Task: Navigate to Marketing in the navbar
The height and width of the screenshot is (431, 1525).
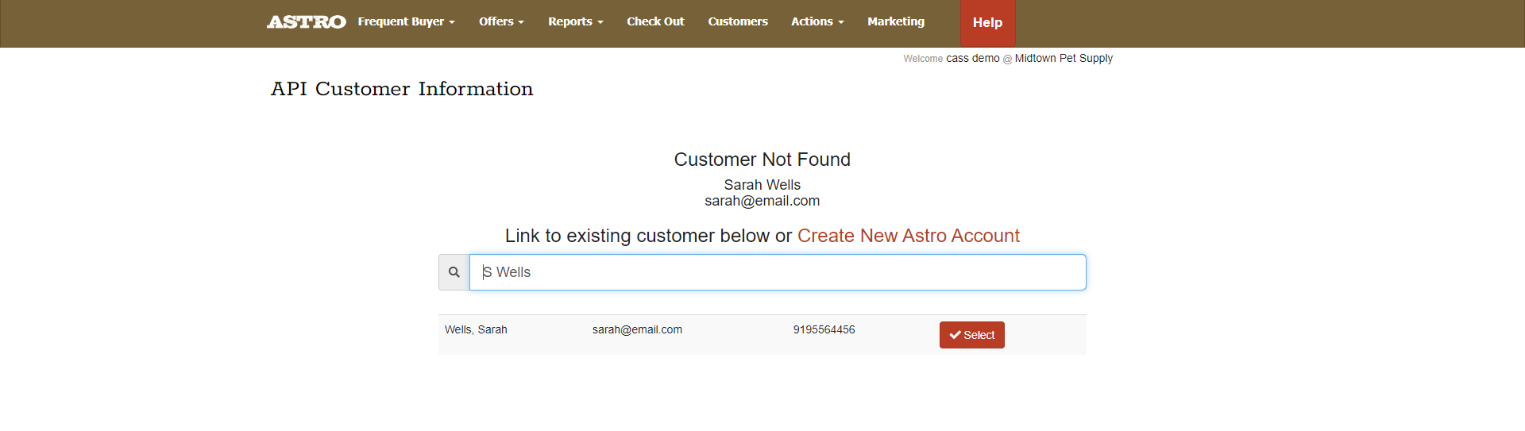Action: click(x=896, y=22)
